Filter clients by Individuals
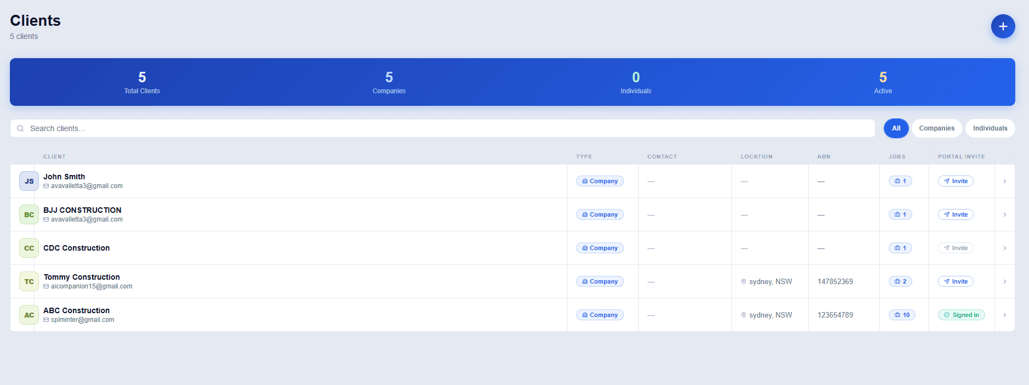Viewport: 1029px width, 385px height. point(990,128)
